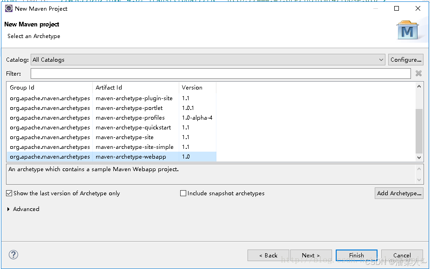This screenshot has width=430, height=269.
Task: Click the Finish button
Action: pyautogui.click(x=357, y=255)
